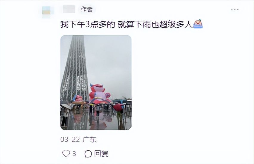Screen dimensions: 254x164
Task: Click the 回复 reply button
Action: [x=101, y=154]
